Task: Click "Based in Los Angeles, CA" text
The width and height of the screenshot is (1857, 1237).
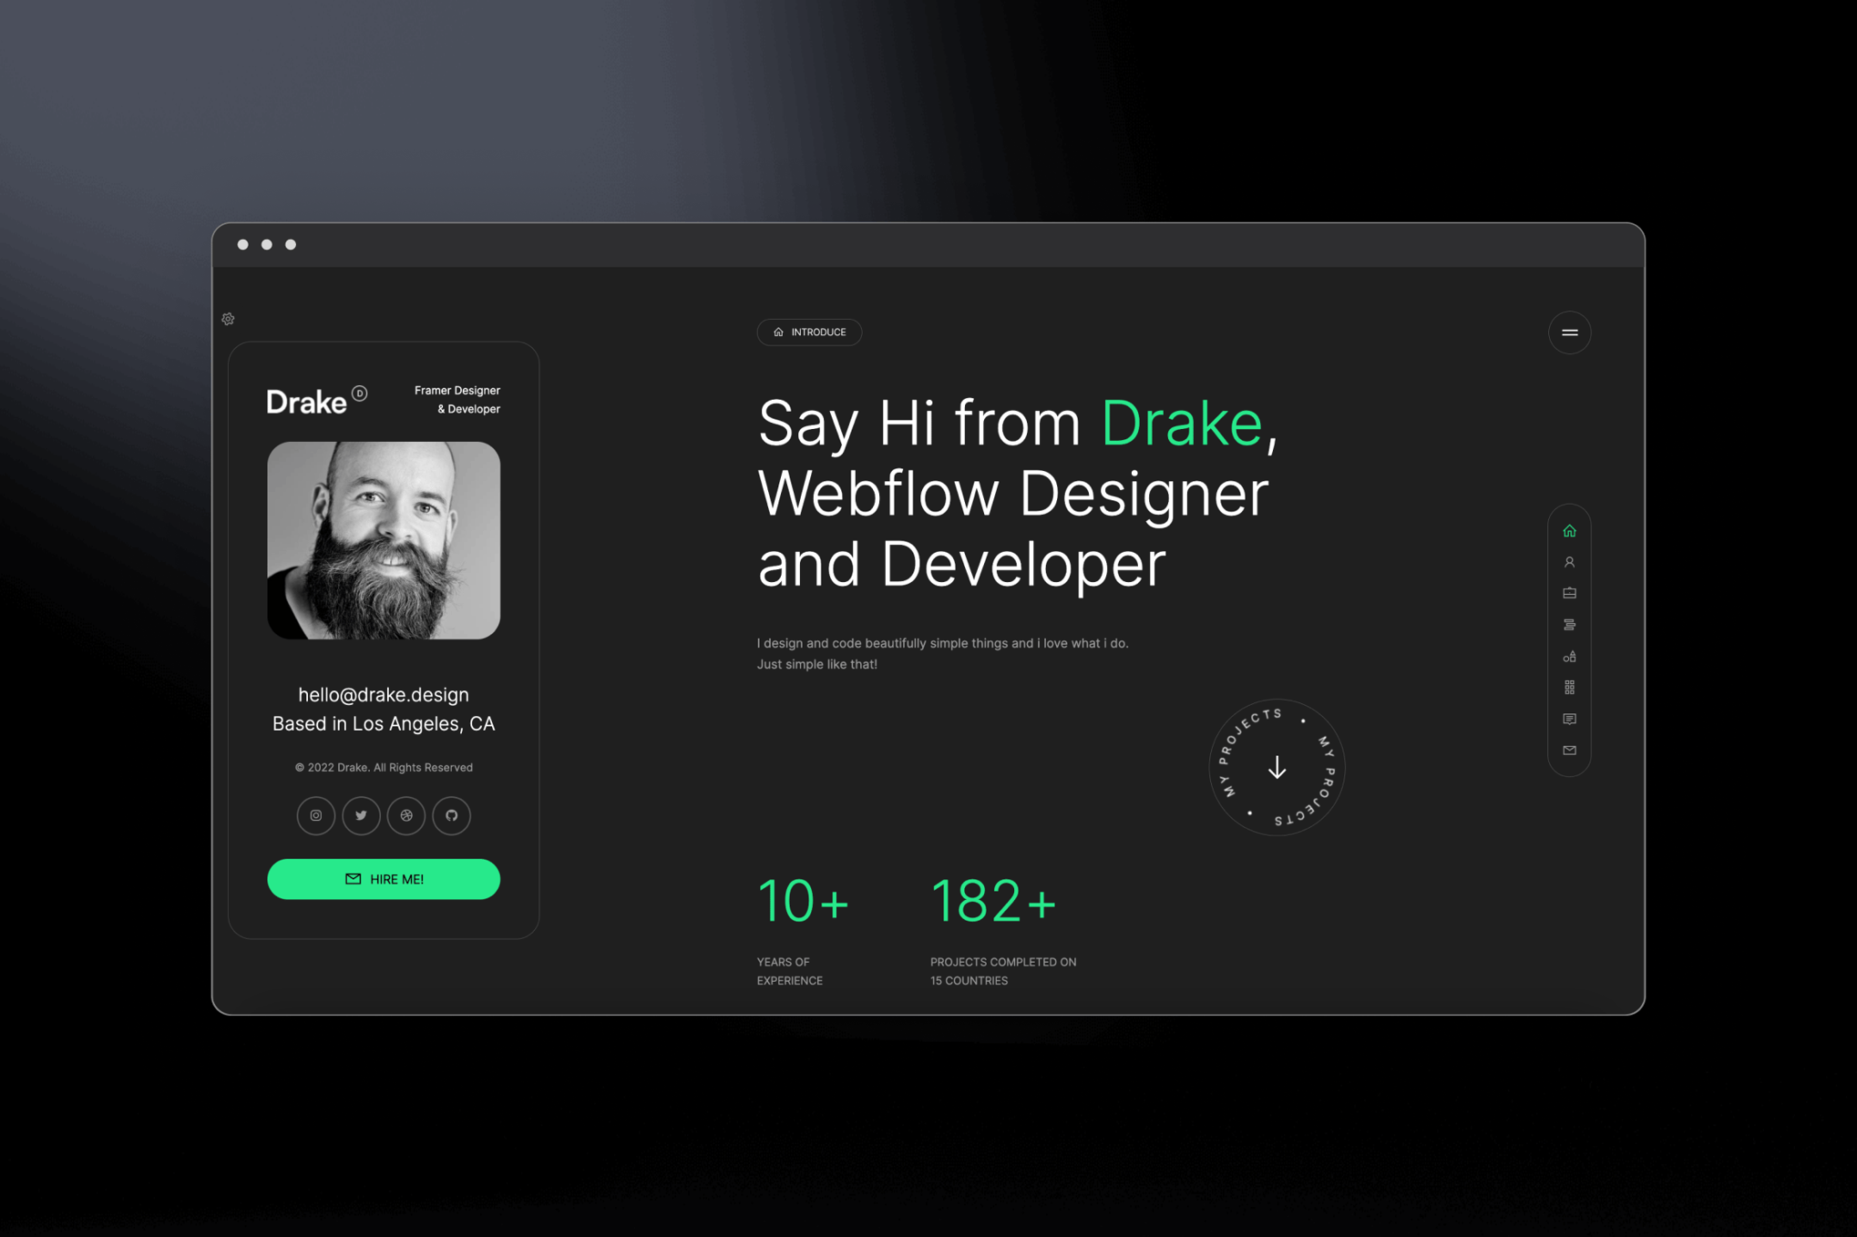Action: pos(384,723)
